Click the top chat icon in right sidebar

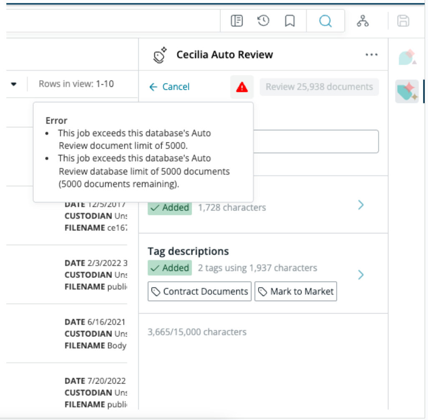point(407,58)
